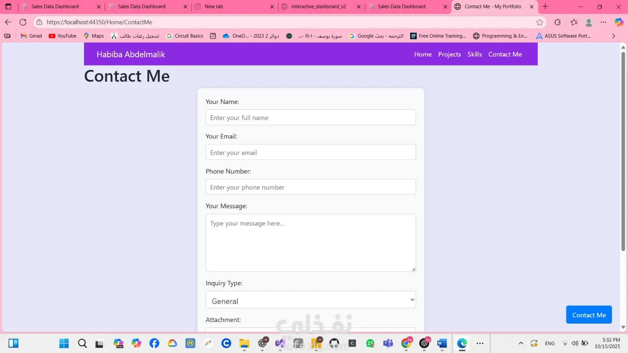Open the browser profile avatar
This screenshot has width=628, height=353.
point(589,22)
